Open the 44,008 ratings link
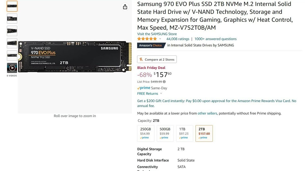 click(178, 39)
